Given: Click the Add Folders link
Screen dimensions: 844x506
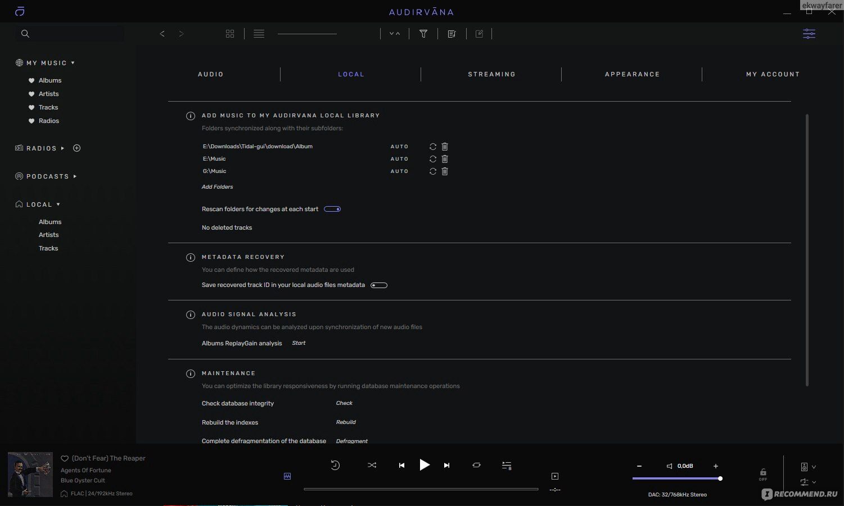Looking at the screenshot, I should tap(217, 187).
